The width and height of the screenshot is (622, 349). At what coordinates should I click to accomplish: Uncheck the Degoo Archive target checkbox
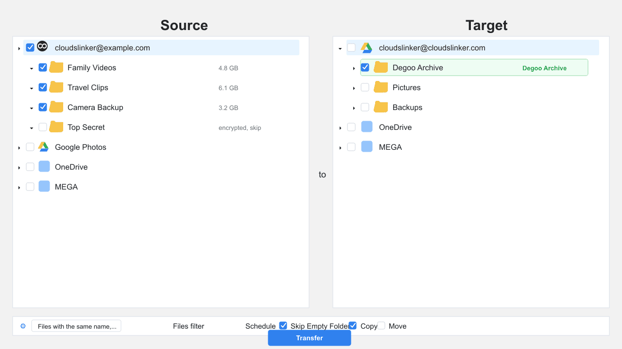(365, 67)
